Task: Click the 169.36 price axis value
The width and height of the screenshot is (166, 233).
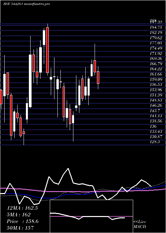Action: tap(156, 59)
